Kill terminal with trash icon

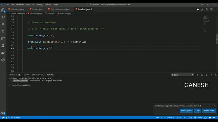[207, 75]
